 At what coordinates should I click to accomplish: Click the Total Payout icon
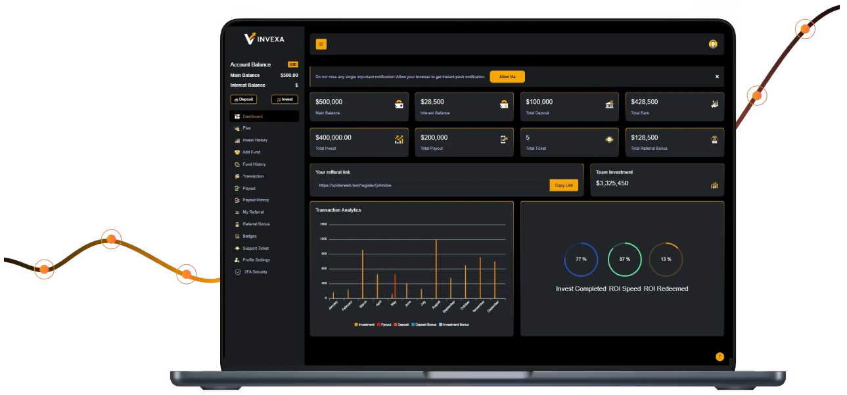coord(504,139)
